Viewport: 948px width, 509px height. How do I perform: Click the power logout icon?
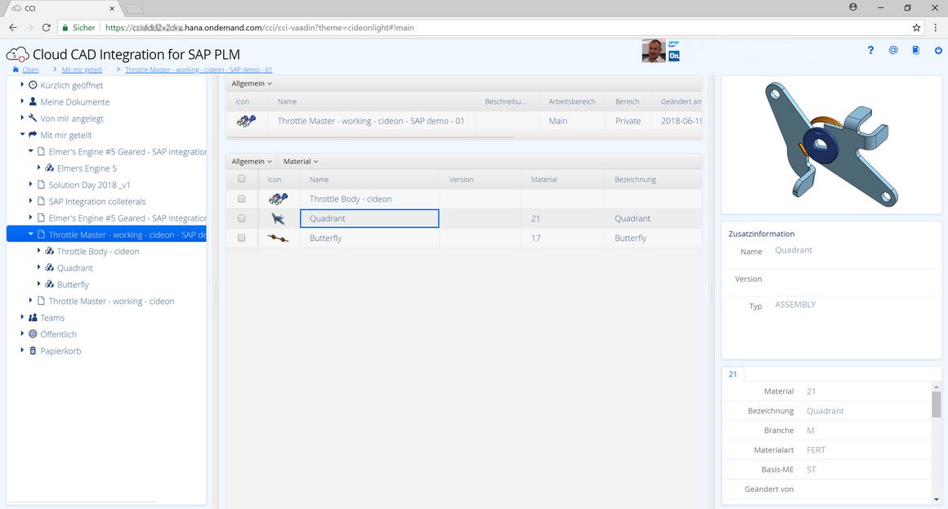(938, 50)
